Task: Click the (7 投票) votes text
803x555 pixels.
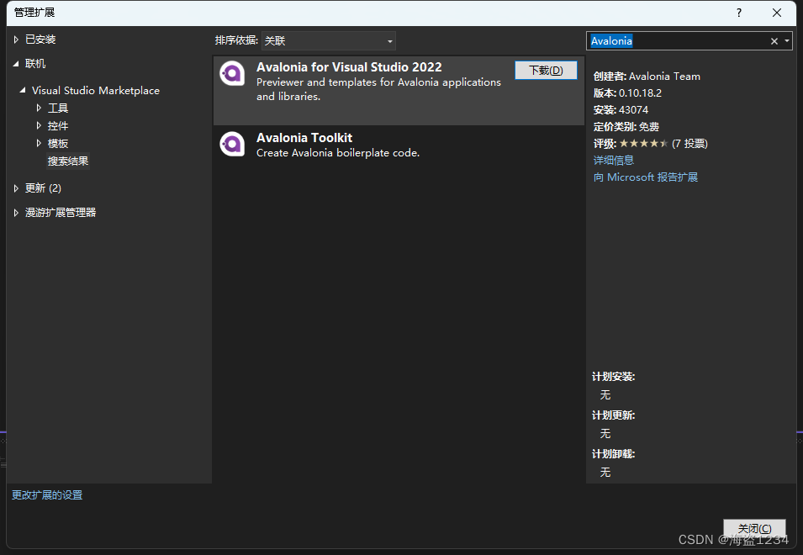Action: [689, 144]
